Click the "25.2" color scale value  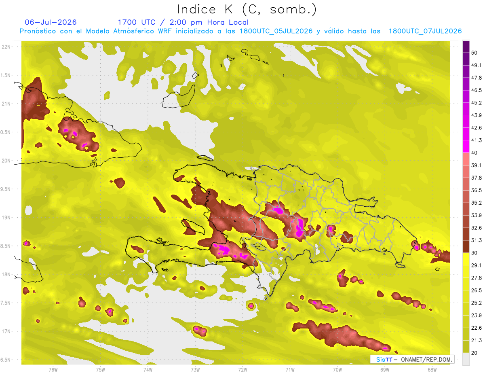coord(477,303)
